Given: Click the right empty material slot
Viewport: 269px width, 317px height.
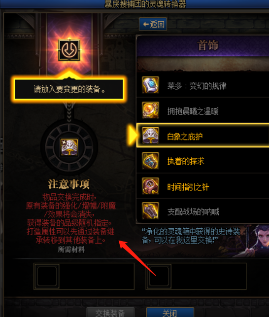Looking at the screenshot, I should click(160, 276).
